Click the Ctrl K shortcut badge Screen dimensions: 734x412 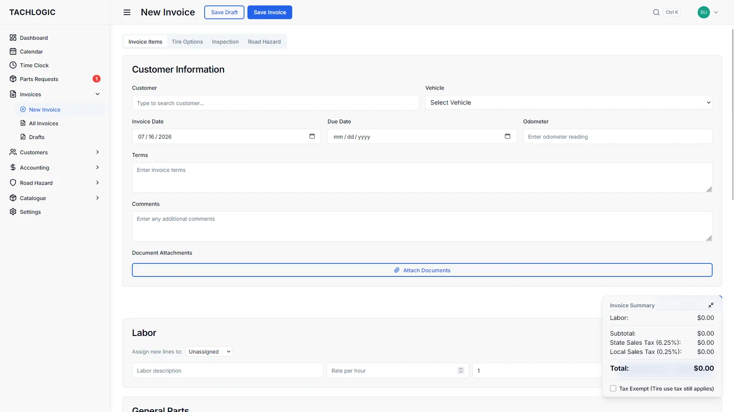click(672, 12)
